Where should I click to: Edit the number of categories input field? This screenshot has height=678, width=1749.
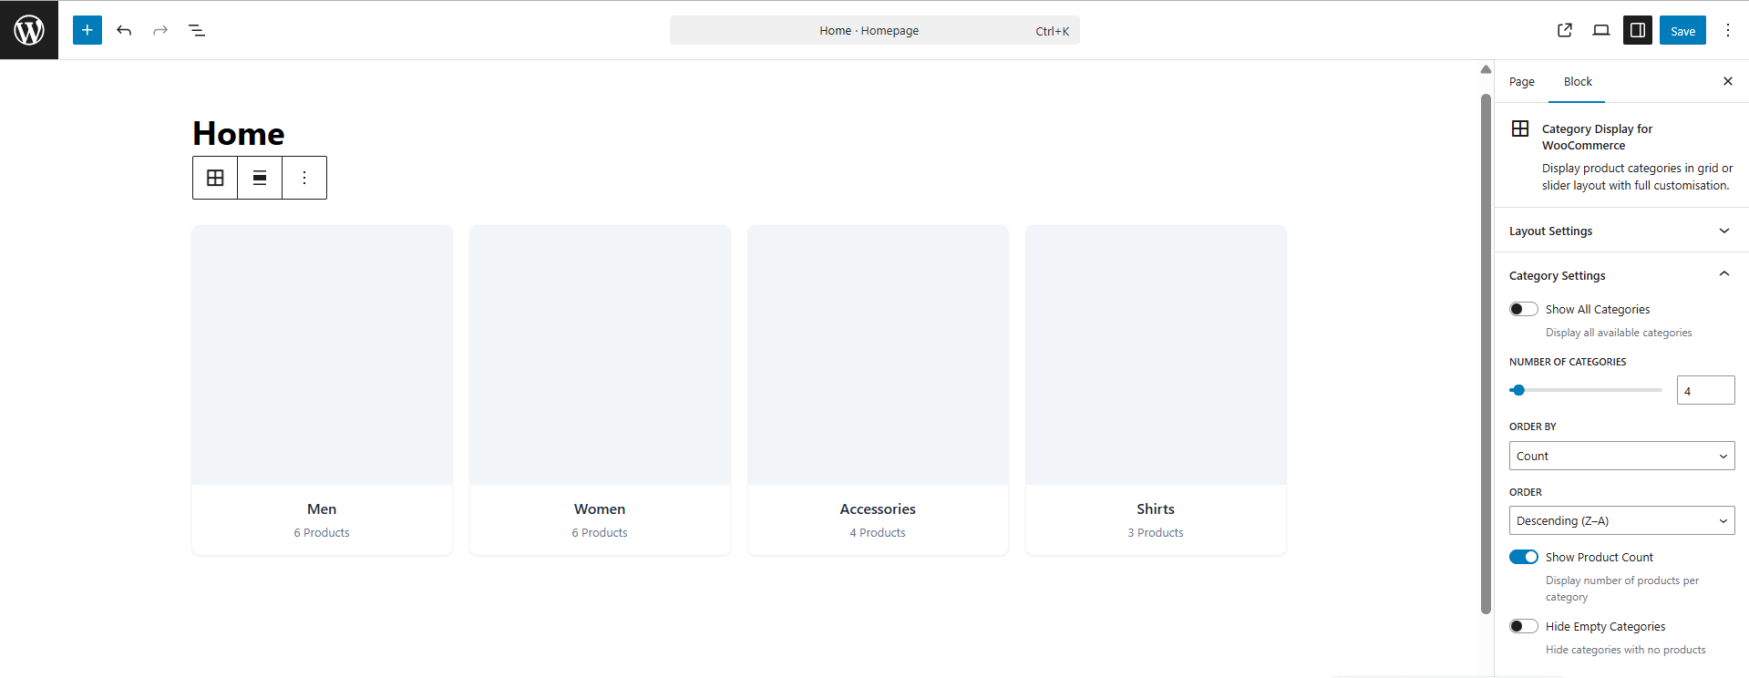point(1705,390)
